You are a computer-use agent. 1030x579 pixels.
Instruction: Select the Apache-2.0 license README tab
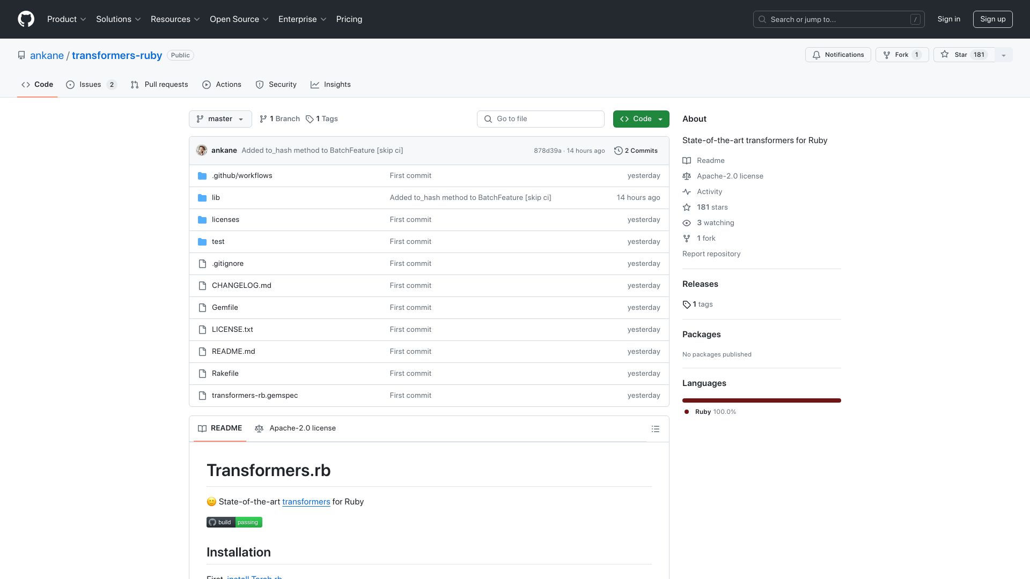tap(296, 428)
